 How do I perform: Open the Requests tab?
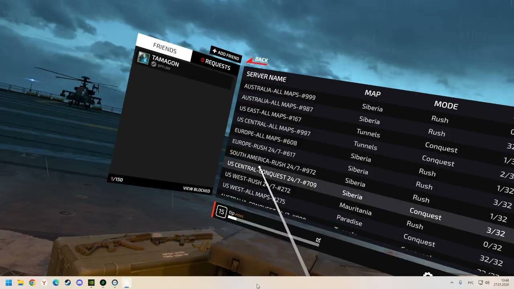(216, 63)
